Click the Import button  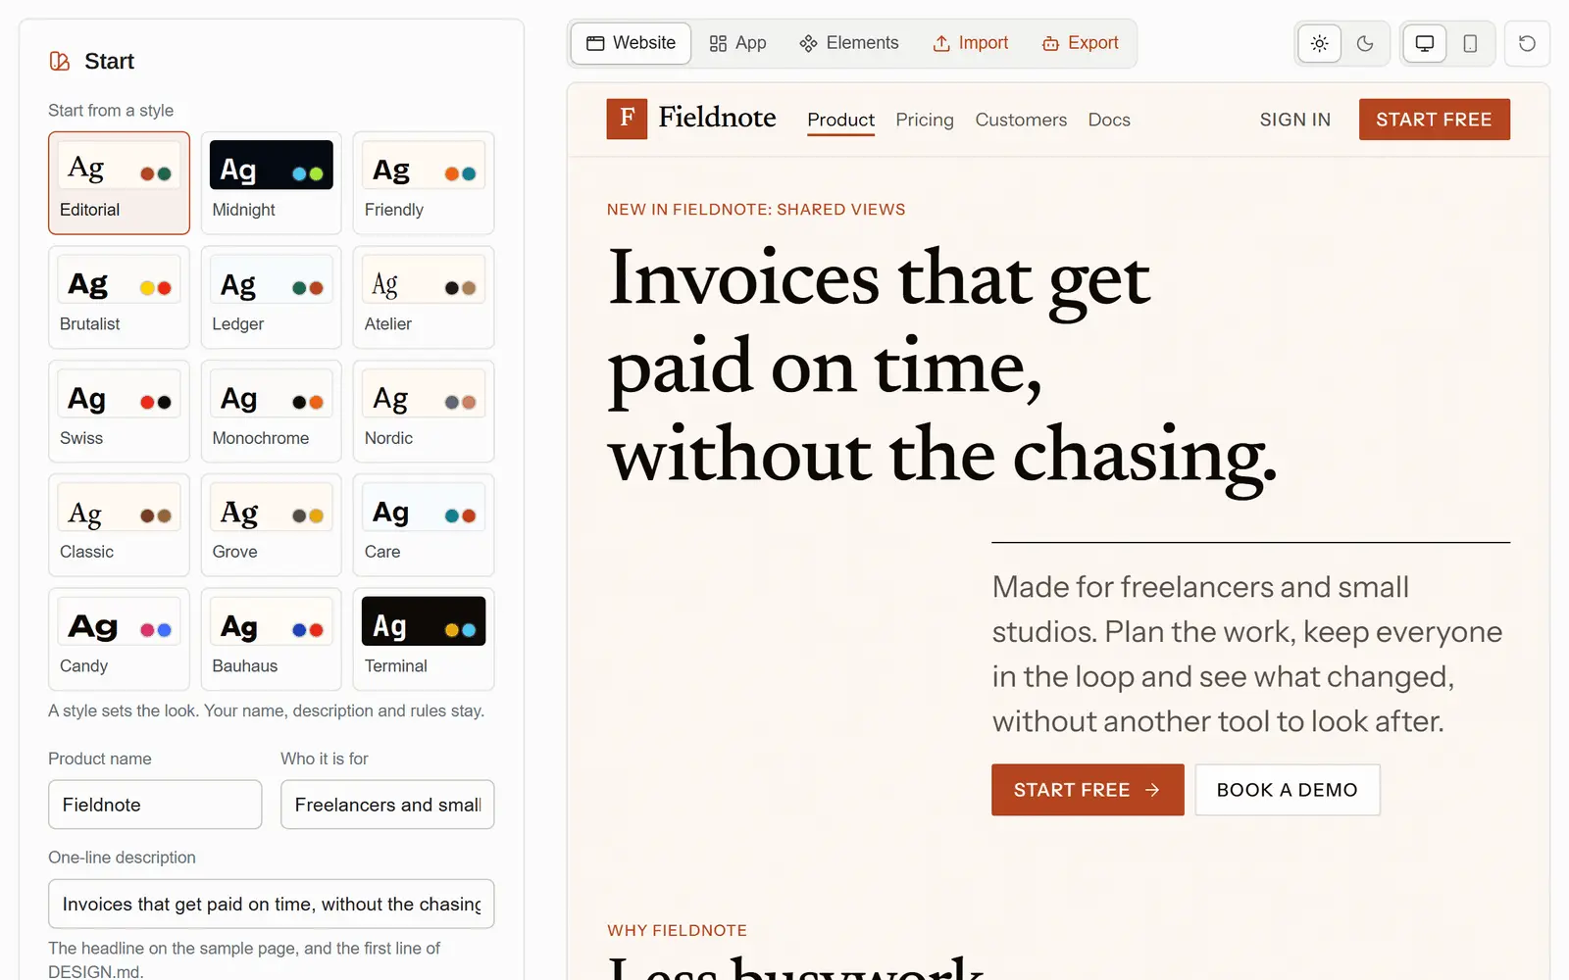tap(970, 43)
